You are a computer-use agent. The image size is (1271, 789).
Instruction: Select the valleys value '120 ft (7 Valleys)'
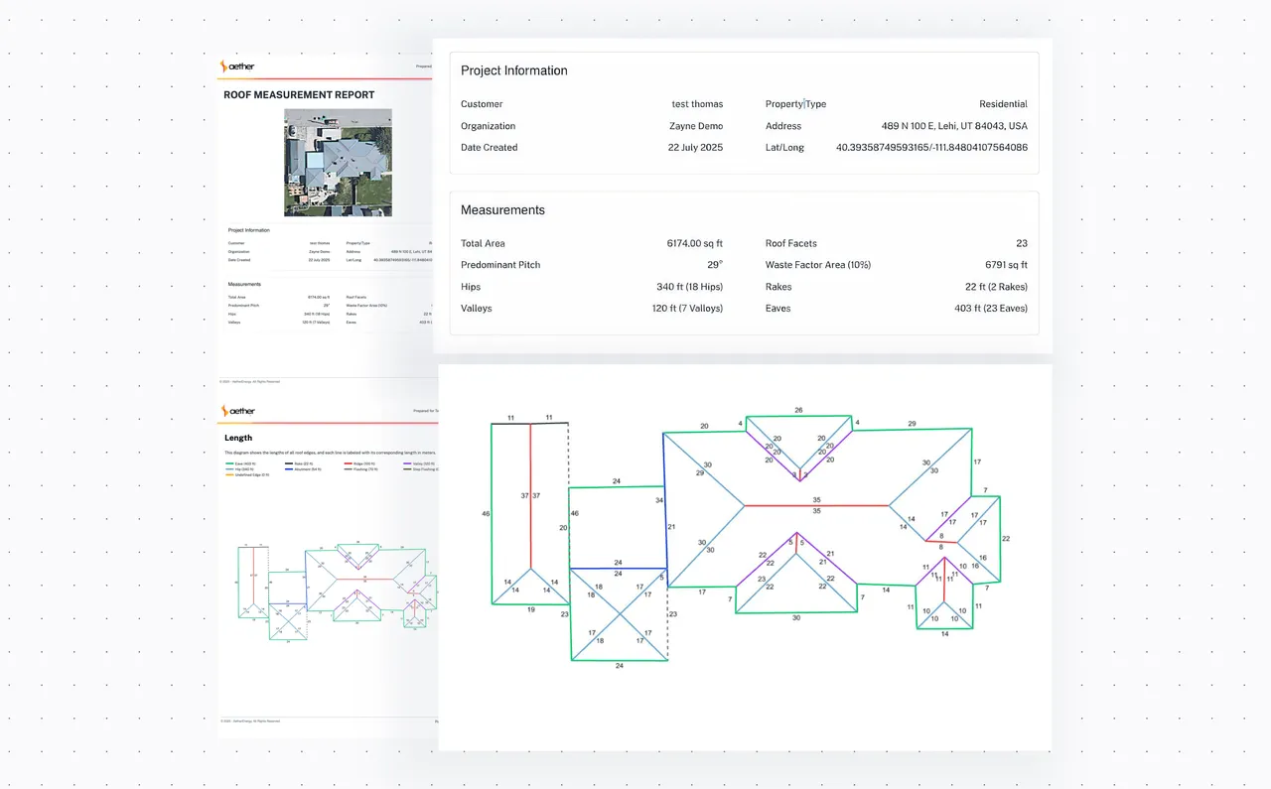687,309
